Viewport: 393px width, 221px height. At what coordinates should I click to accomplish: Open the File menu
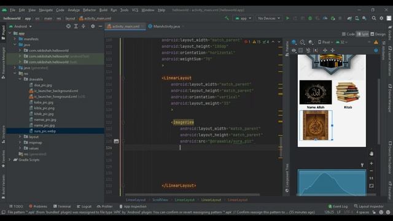(12, 10)
